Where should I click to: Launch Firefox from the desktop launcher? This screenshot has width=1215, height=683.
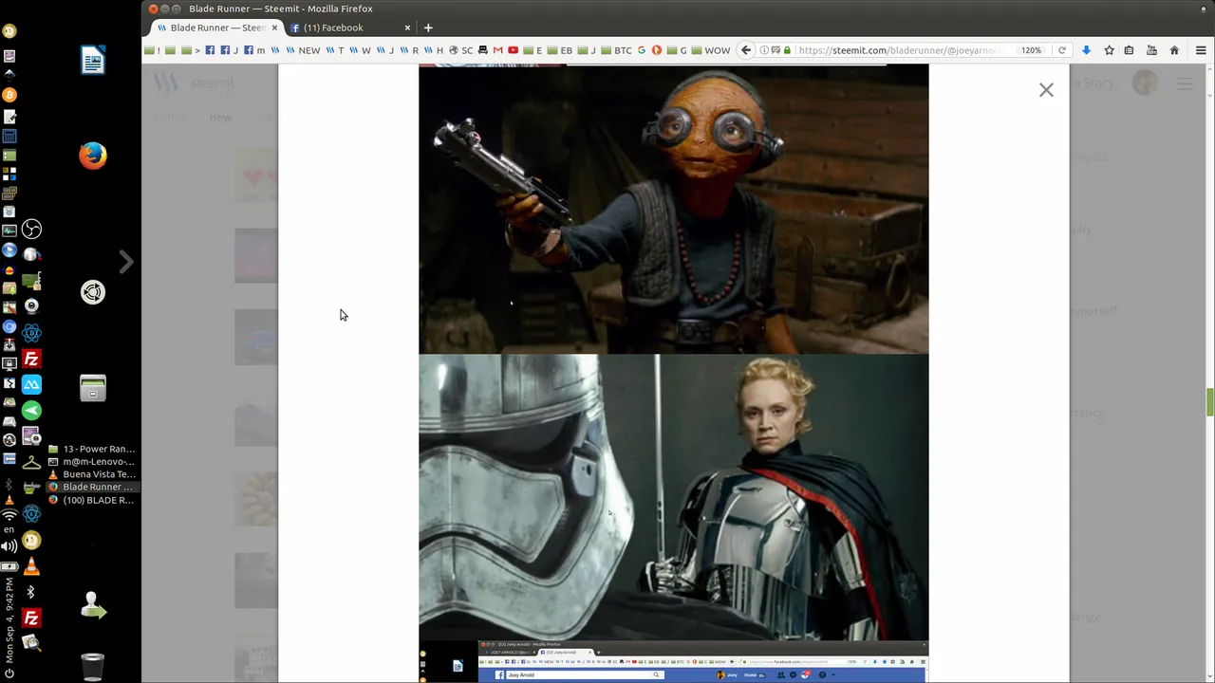(93, 155)
